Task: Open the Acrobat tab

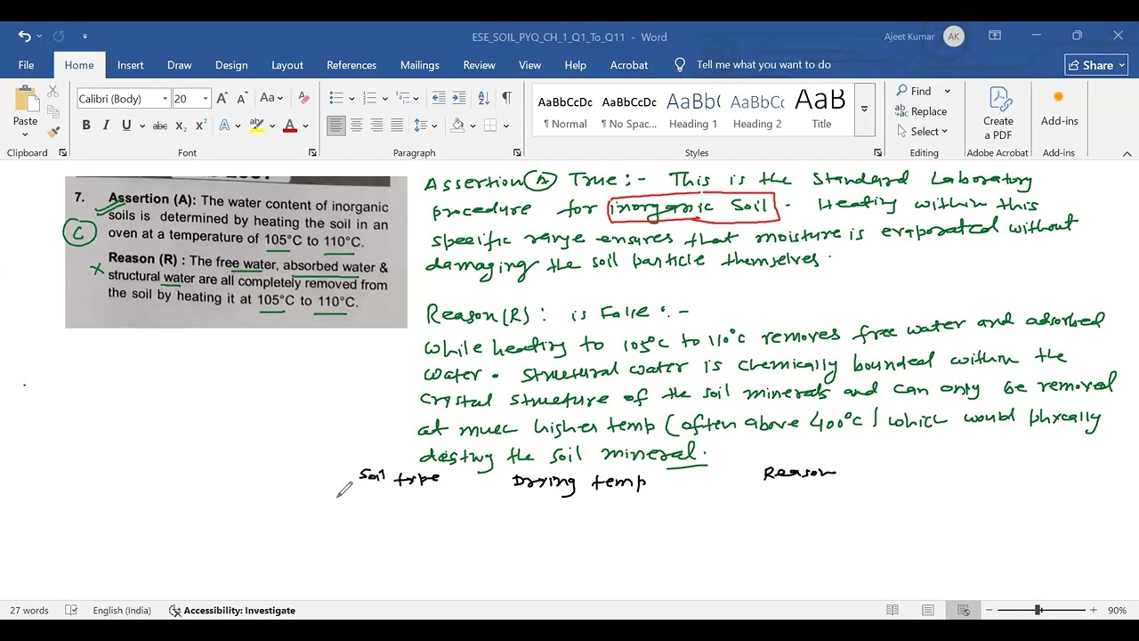Action: [x=629, y=65]
